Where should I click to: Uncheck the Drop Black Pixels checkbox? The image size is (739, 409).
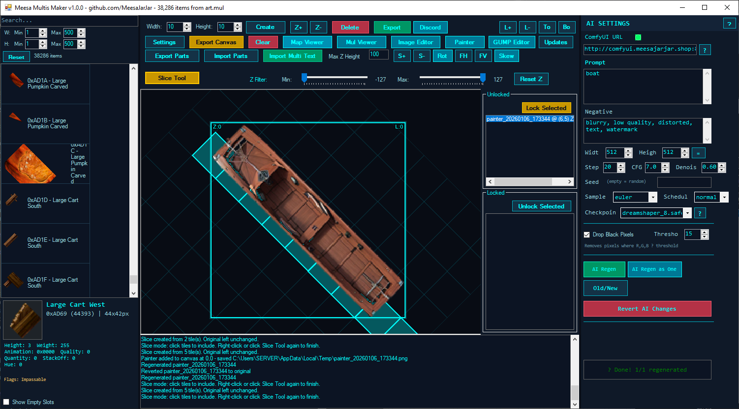tap(586, 234)
